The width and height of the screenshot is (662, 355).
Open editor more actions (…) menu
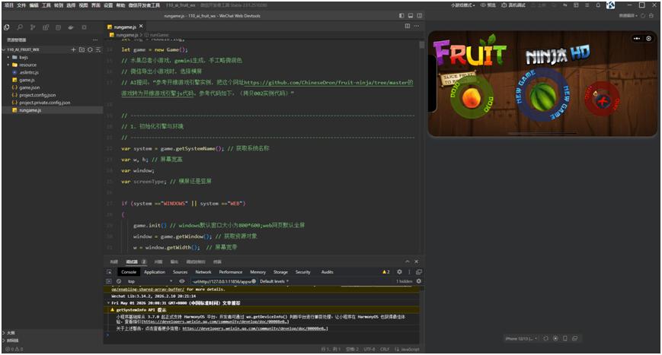click(x=417, y=26)
